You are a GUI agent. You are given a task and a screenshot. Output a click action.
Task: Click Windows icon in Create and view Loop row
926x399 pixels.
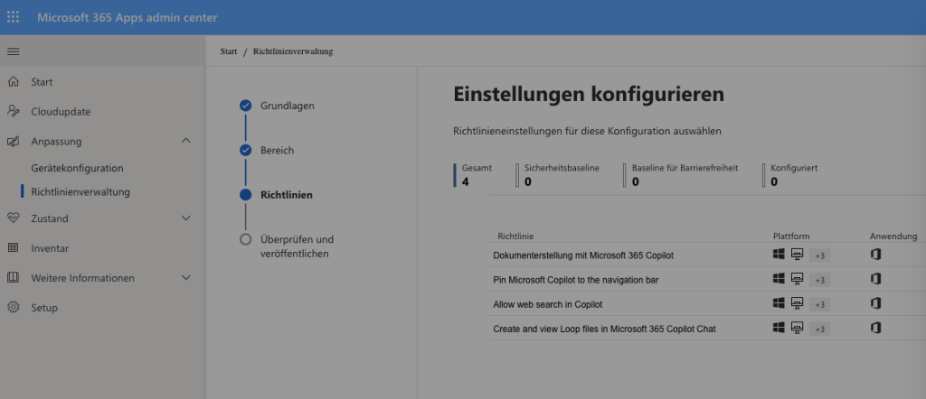pyautogui.click(x=779, y=327)
